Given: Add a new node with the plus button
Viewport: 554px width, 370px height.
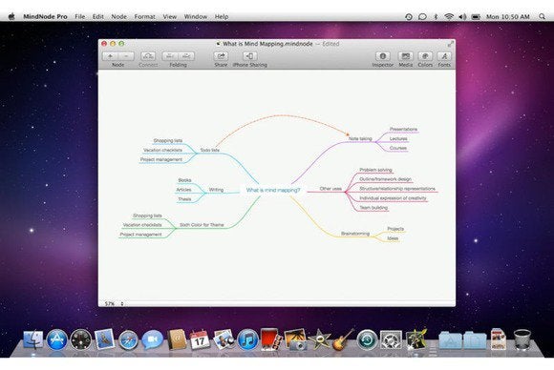Looking at the screenshot, I should click(110, 56).
